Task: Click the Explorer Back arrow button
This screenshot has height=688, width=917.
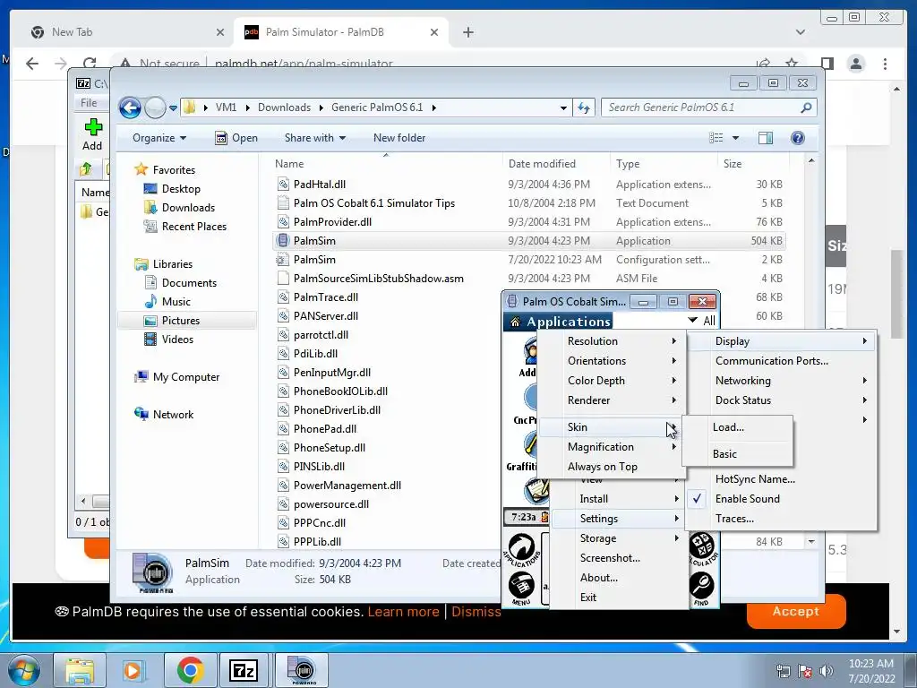Action: tap(130, 107)
